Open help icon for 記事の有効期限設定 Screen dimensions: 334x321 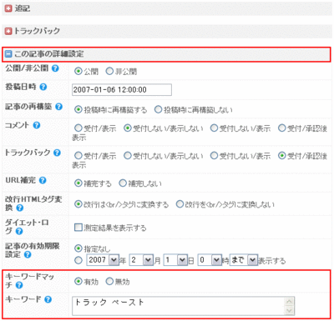(28, 254)
